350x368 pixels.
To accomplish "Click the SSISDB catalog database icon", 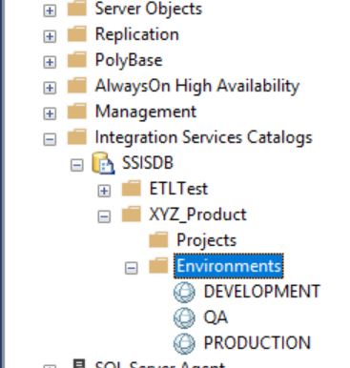I will pos(103,163).
